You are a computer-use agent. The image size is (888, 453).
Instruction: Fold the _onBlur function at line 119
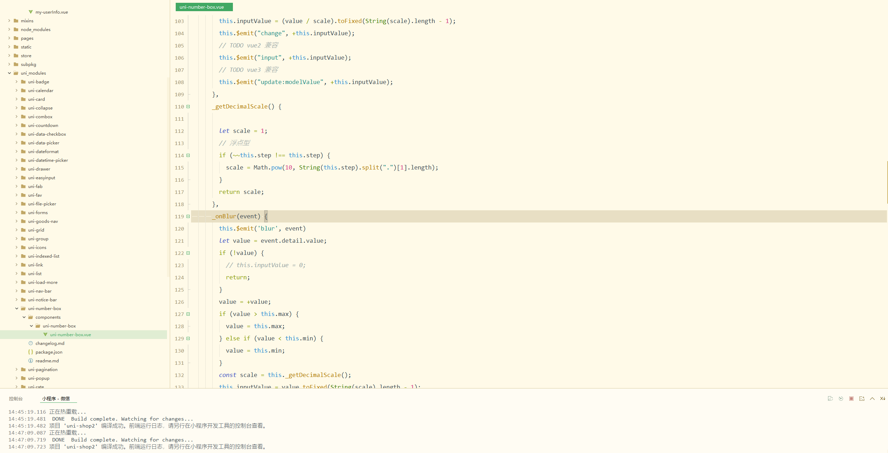pyautogui.click(x=188, y=217)
